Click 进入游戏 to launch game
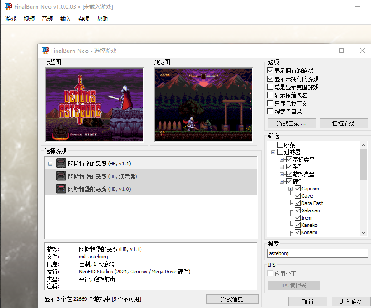This screenshot has width=371, height=308. [x=351, y=302]
